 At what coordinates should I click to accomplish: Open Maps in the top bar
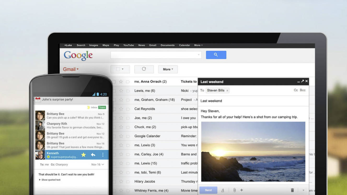click(106, 45)
